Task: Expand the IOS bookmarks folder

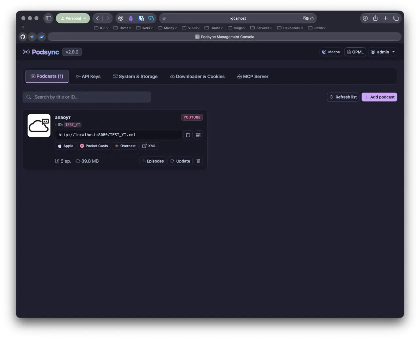Action: 101,28
